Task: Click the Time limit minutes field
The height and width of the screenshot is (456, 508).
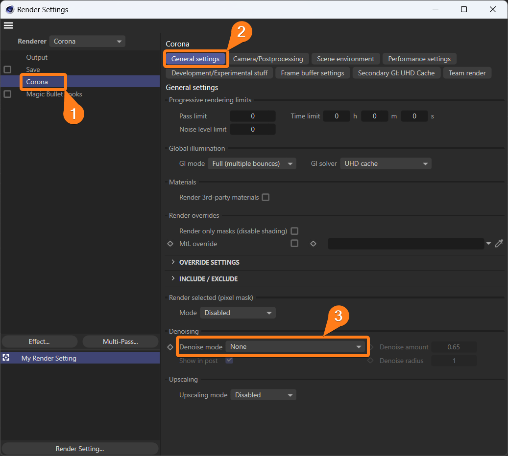Action: coord(375,116)
